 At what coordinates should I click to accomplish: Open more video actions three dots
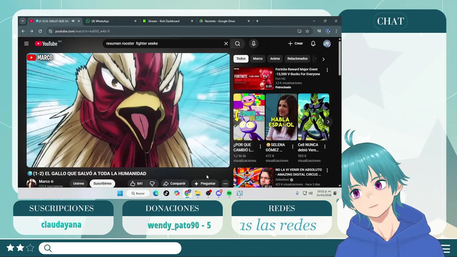pyautogui.click(x=225, y=183)
